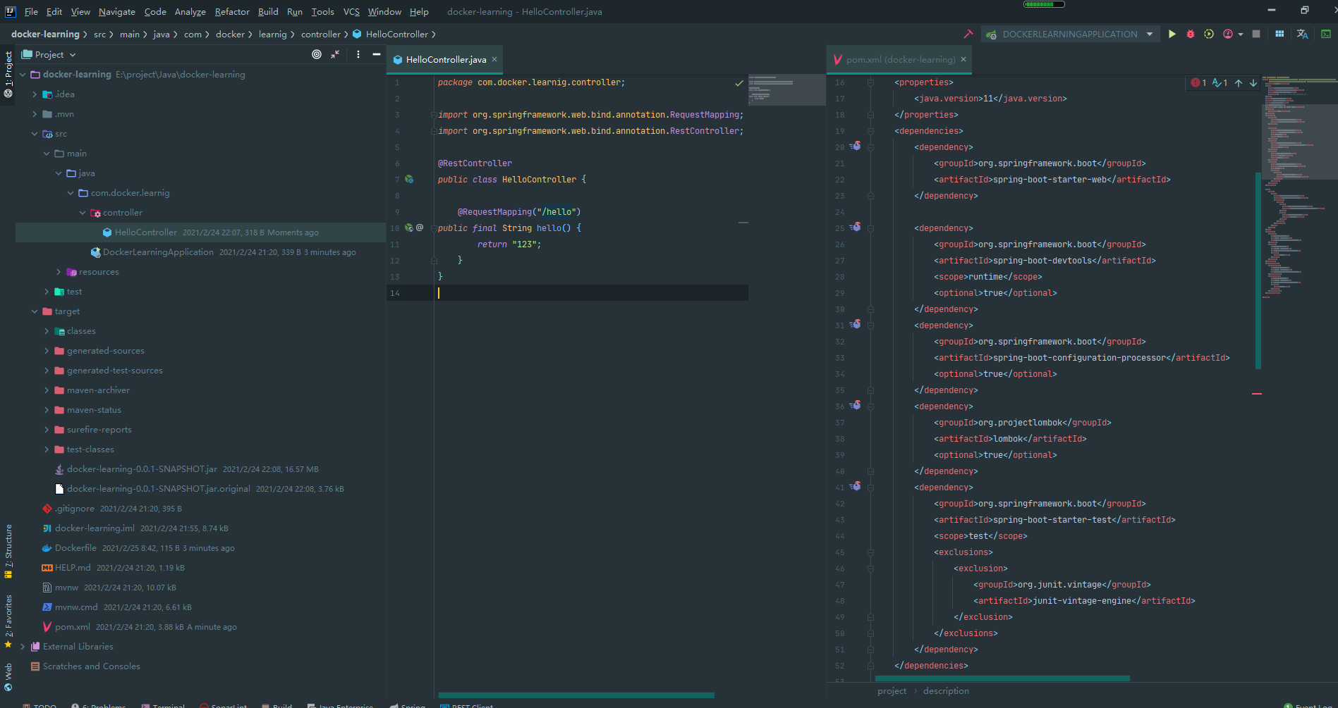Open the Refactor menu
The height and width of the screenshot is (708, 1338).
click(232, 11)
